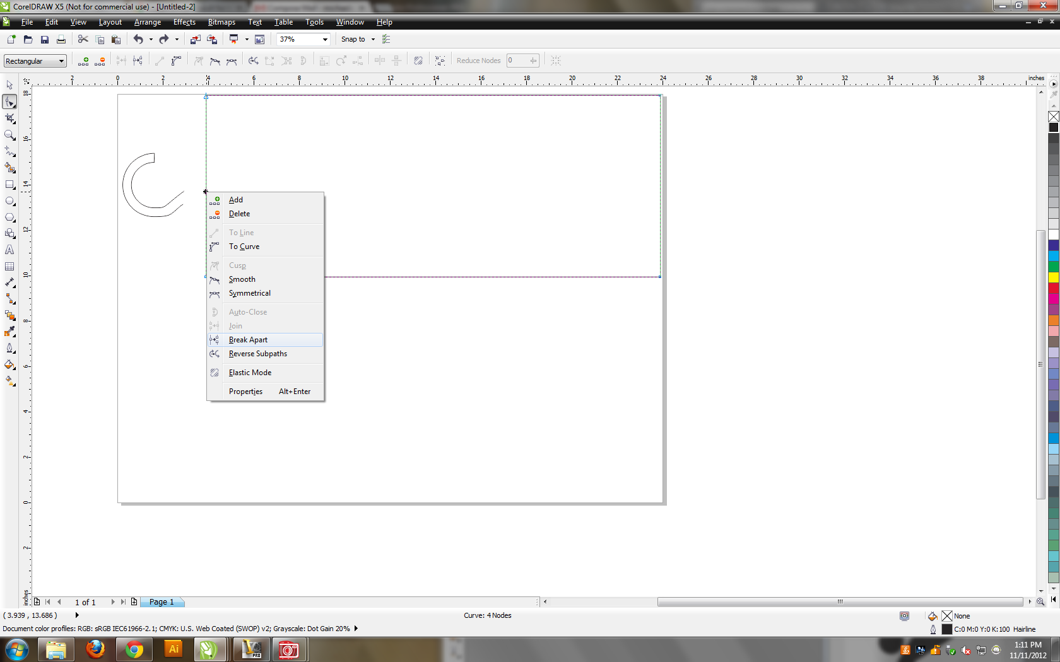Screen dimensions: 1060x662
Task: Open the Arrange menu
Action: coord(148,22)
